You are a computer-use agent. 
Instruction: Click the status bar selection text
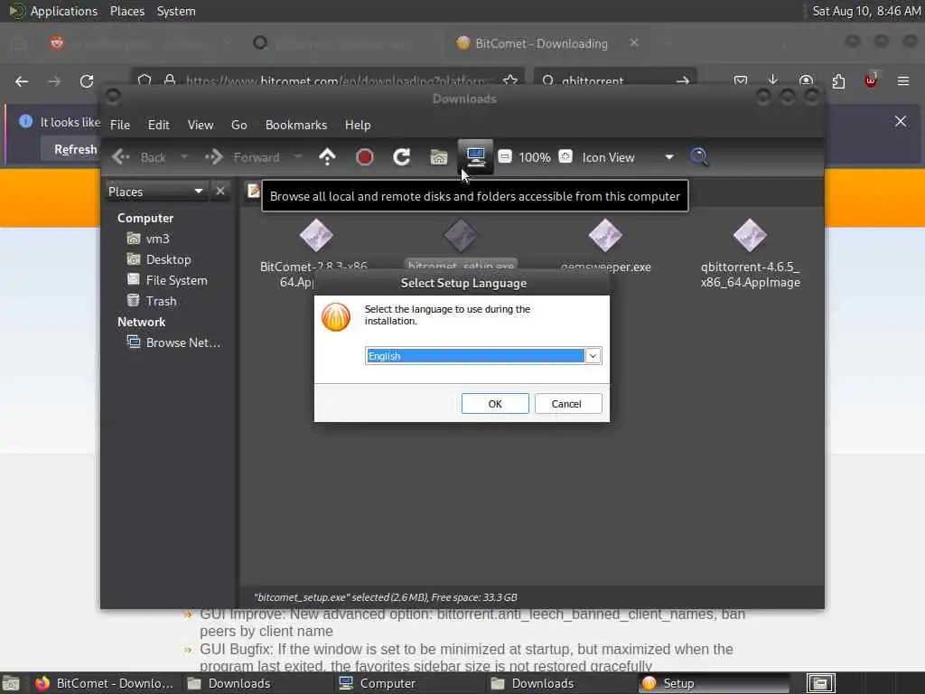(x=385, y=597)
